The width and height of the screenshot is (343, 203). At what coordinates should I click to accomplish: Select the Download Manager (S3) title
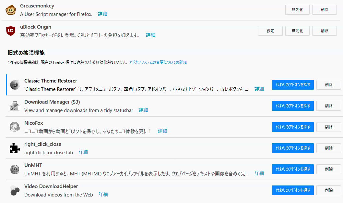click(52, 102)
